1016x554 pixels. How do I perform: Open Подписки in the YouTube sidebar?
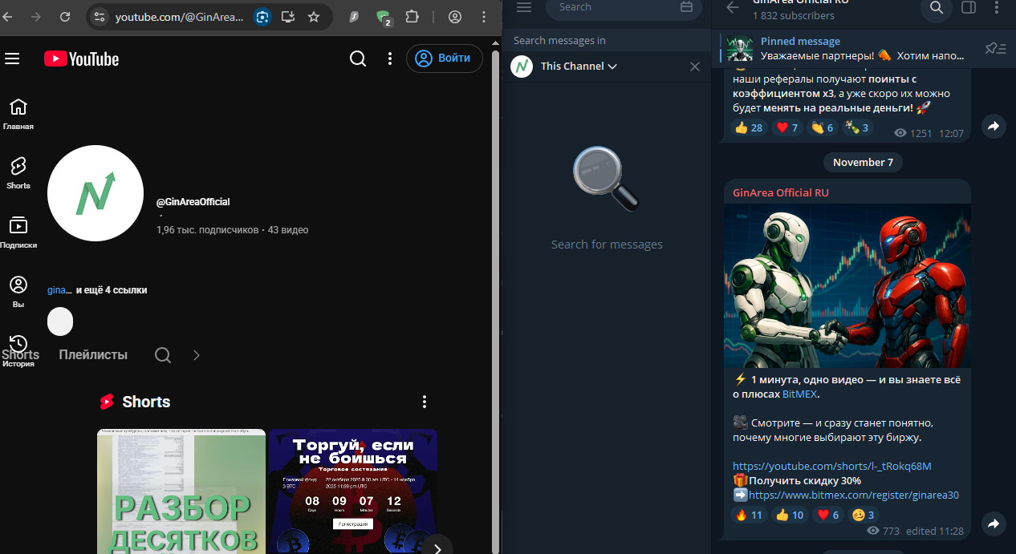(x=18, y=232)
